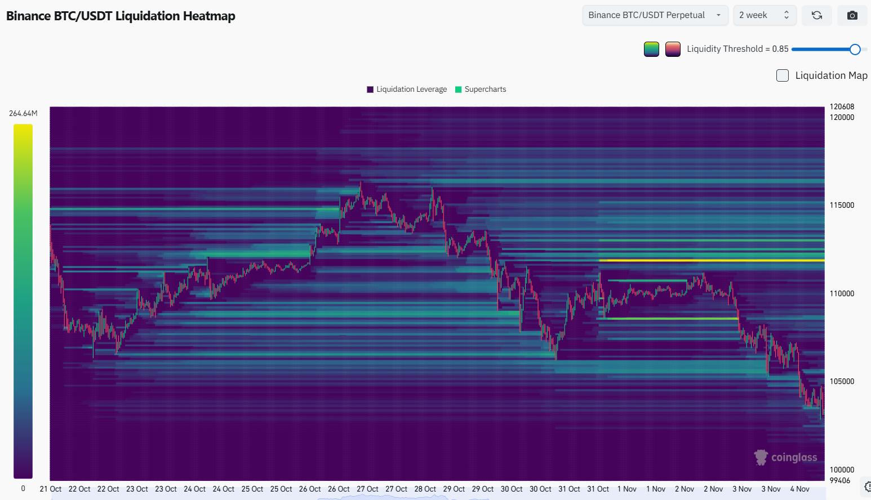Click the green Supercharts legend marker

point(459,90)
